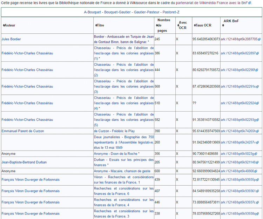Open ARK link ark:/12148/bpt6k40800
This screenshot has width=263, height=219.
click(x=237, y=171)
